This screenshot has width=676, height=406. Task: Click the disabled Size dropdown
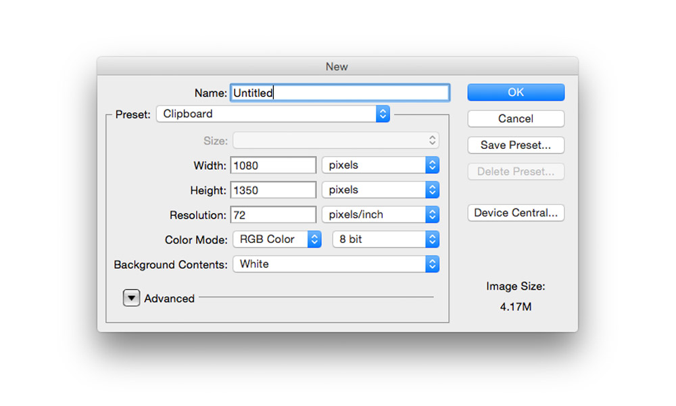[335, 141]
